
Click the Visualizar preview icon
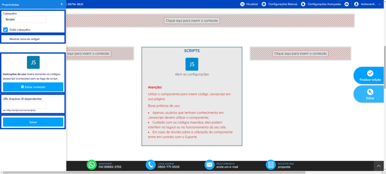tap(242, 4)
